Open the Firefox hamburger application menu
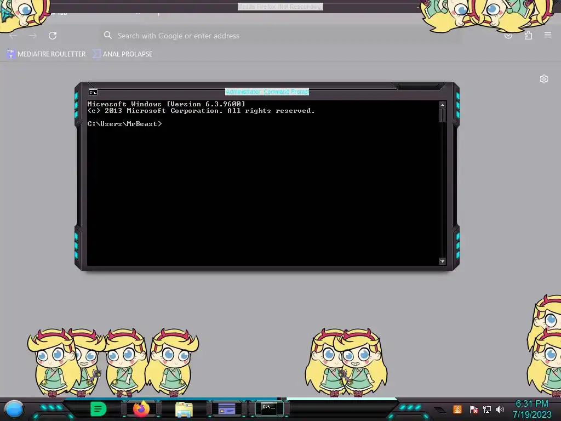Viewport: 561px width, 421px height. pos(548,35)
